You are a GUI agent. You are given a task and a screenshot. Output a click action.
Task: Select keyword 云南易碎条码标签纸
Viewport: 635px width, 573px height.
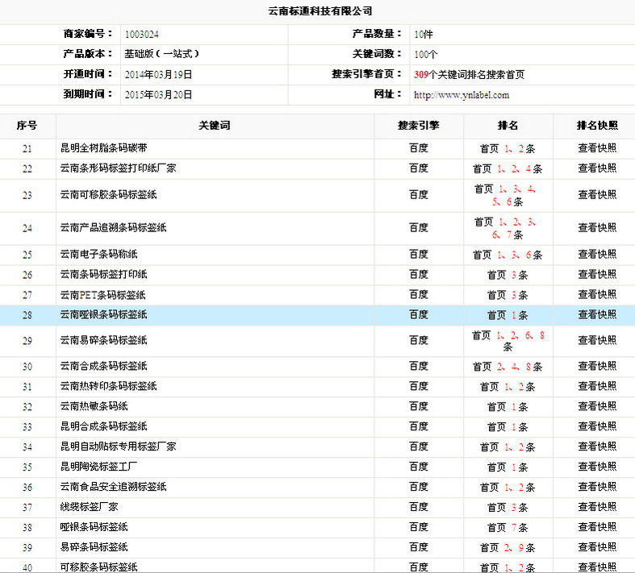pos(103,340)
